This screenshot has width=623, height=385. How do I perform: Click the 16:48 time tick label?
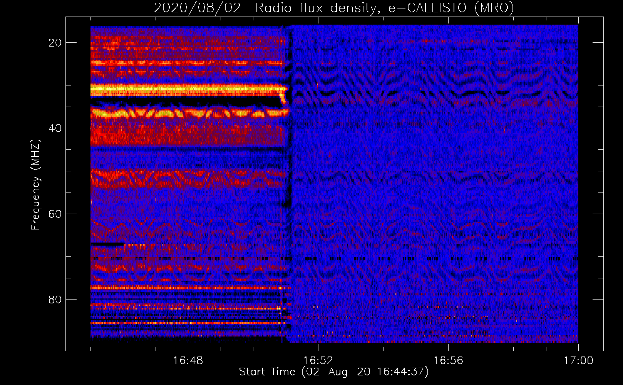(x=188, y=361)
